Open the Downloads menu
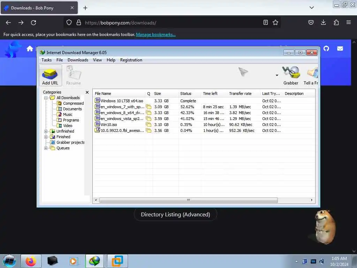357x268 pixels. [78, 60]
